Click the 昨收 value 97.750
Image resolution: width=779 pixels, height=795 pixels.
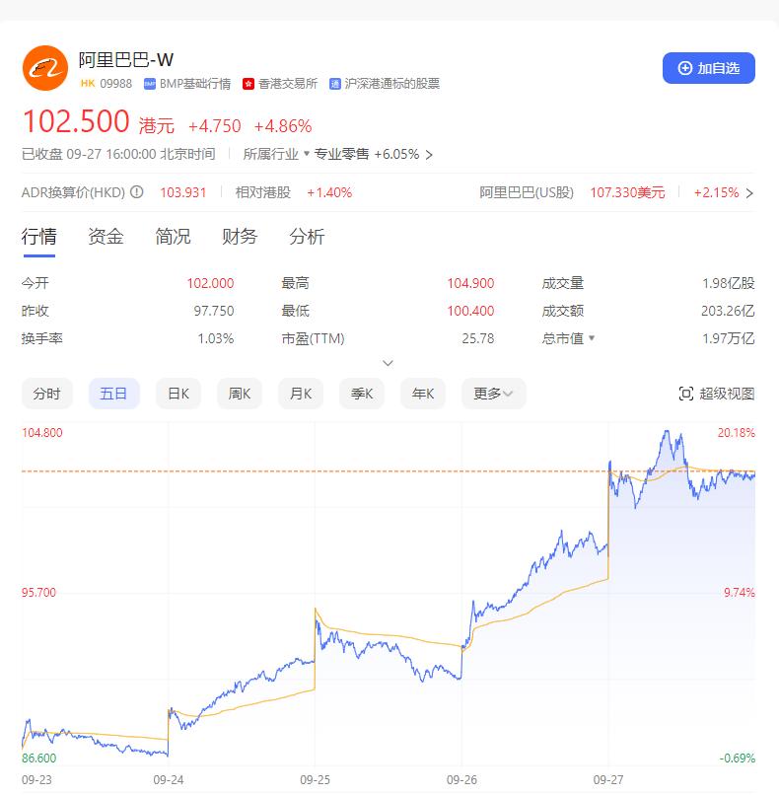click(x=214, y=311)
